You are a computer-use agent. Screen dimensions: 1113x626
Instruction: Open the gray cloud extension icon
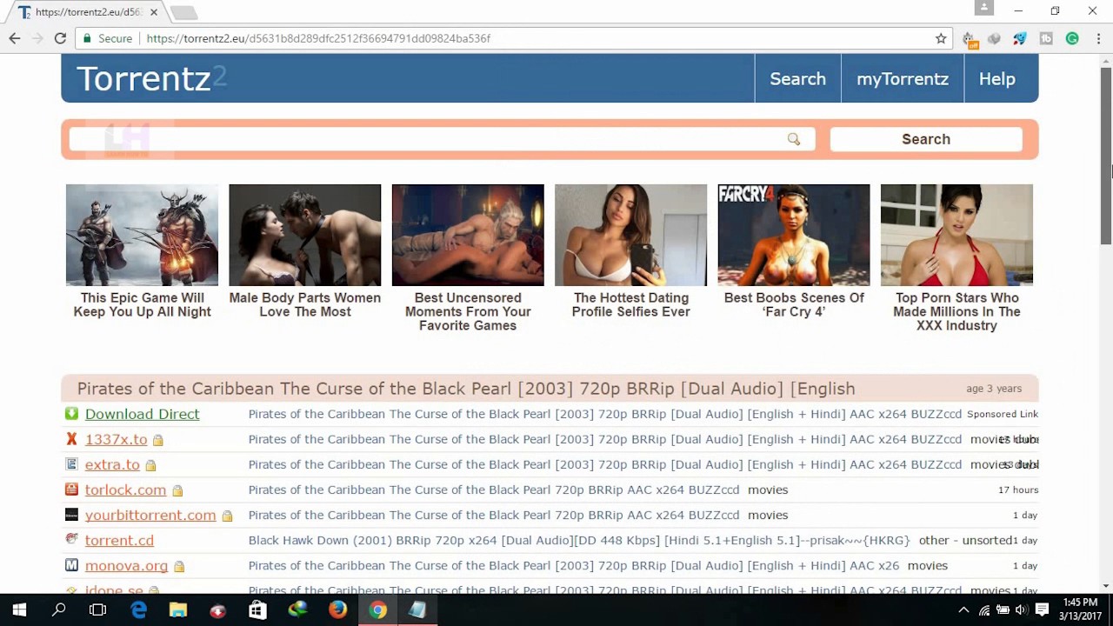coord(994,38)
